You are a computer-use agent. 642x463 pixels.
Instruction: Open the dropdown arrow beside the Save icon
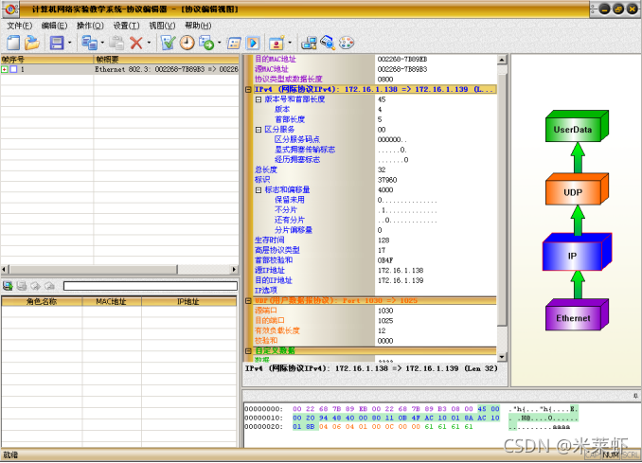[69, 43]
